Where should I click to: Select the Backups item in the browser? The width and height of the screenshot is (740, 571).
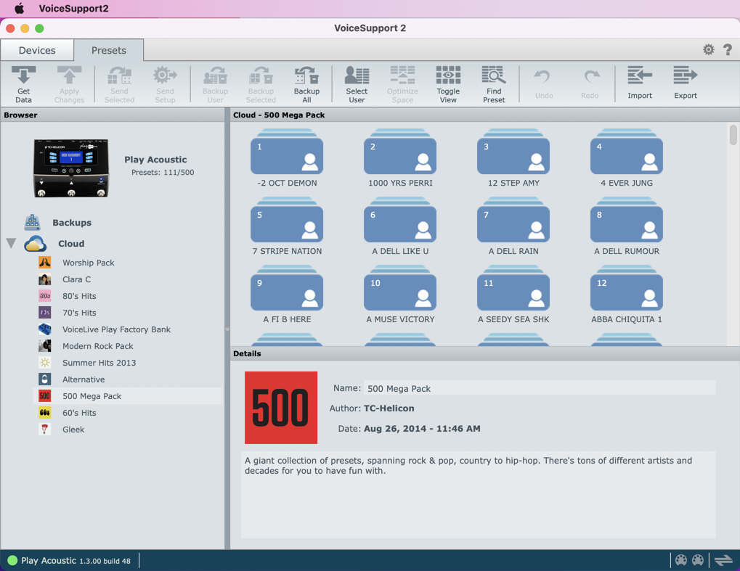71,223
